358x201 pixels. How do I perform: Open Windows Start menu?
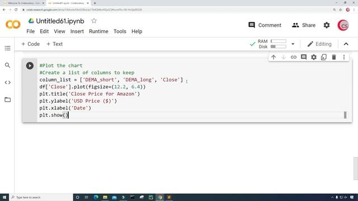[4, 197]
